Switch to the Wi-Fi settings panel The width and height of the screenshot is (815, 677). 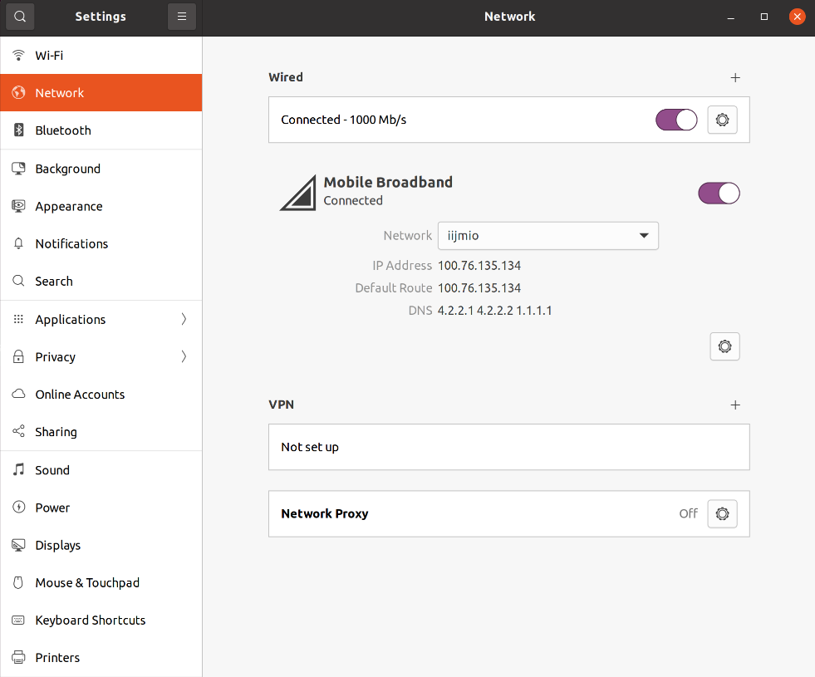click(x=49, y=56)
